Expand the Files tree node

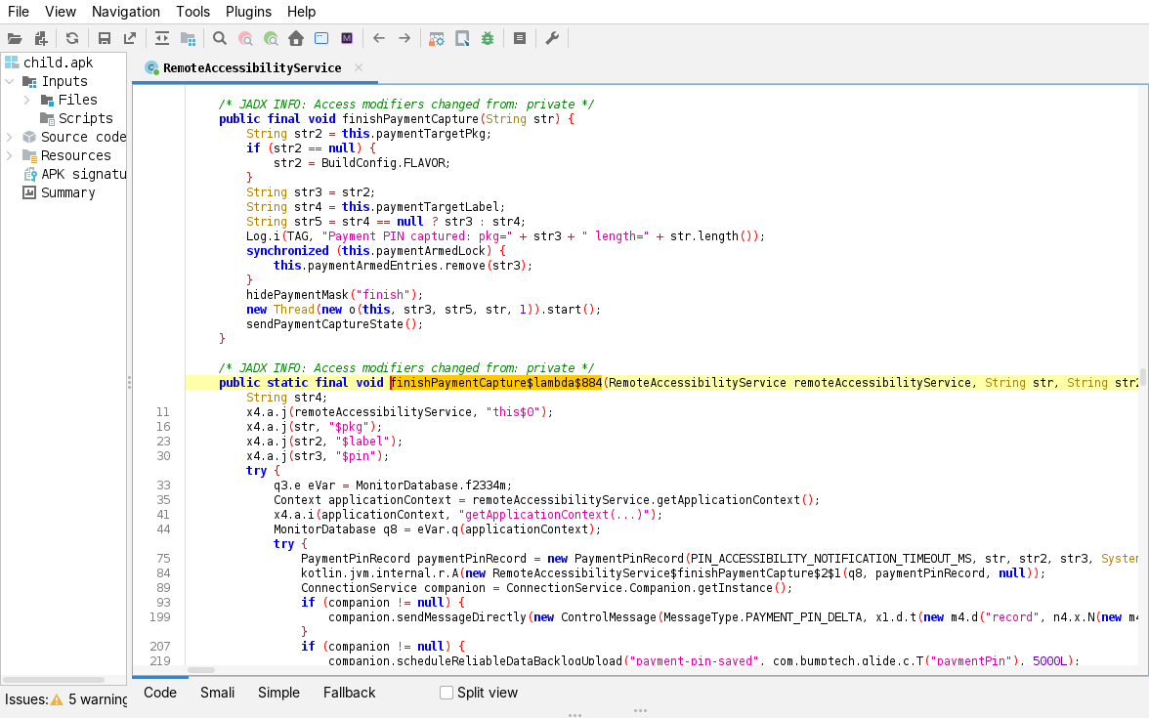coord(27,100)
